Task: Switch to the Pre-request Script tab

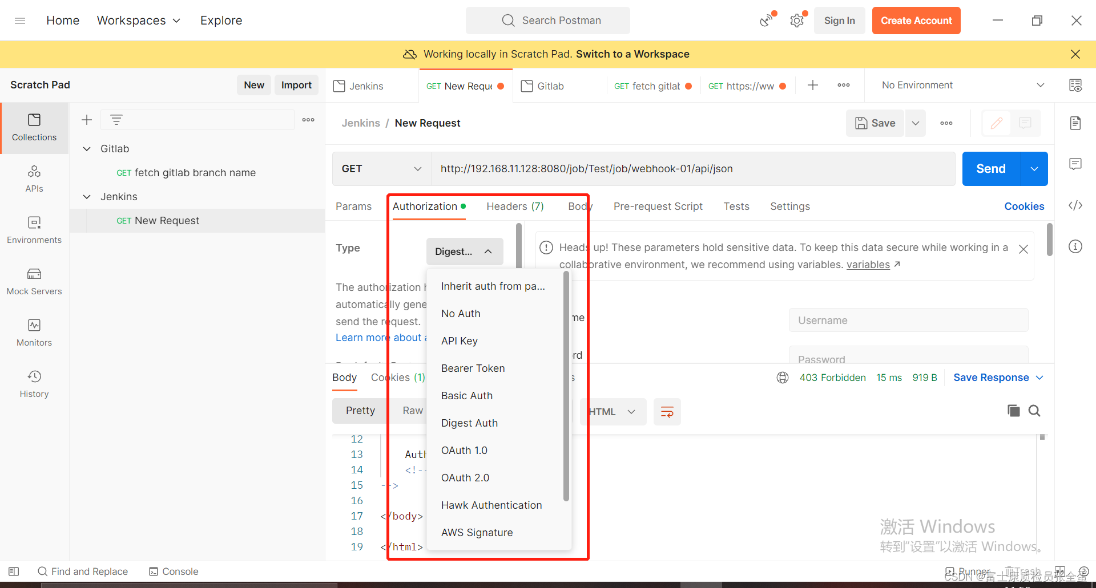Action: click(658, 206)
